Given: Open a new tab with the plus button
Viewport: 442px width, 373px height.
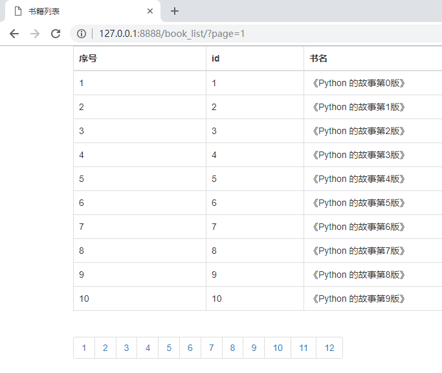Looking at the screenshot, I should point(175,11).
